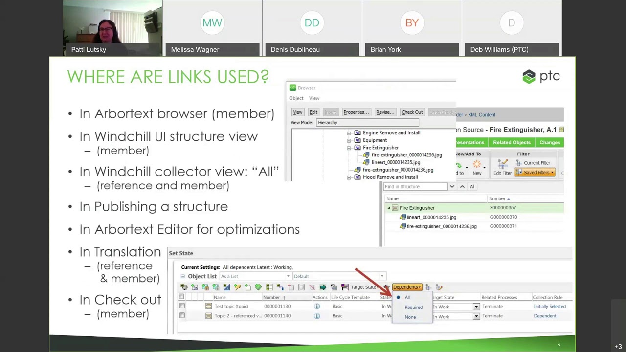Click the Find in Structure search field

pos(415,187)
